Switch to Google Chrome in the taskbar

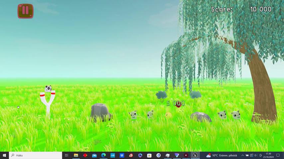[158, 155]
